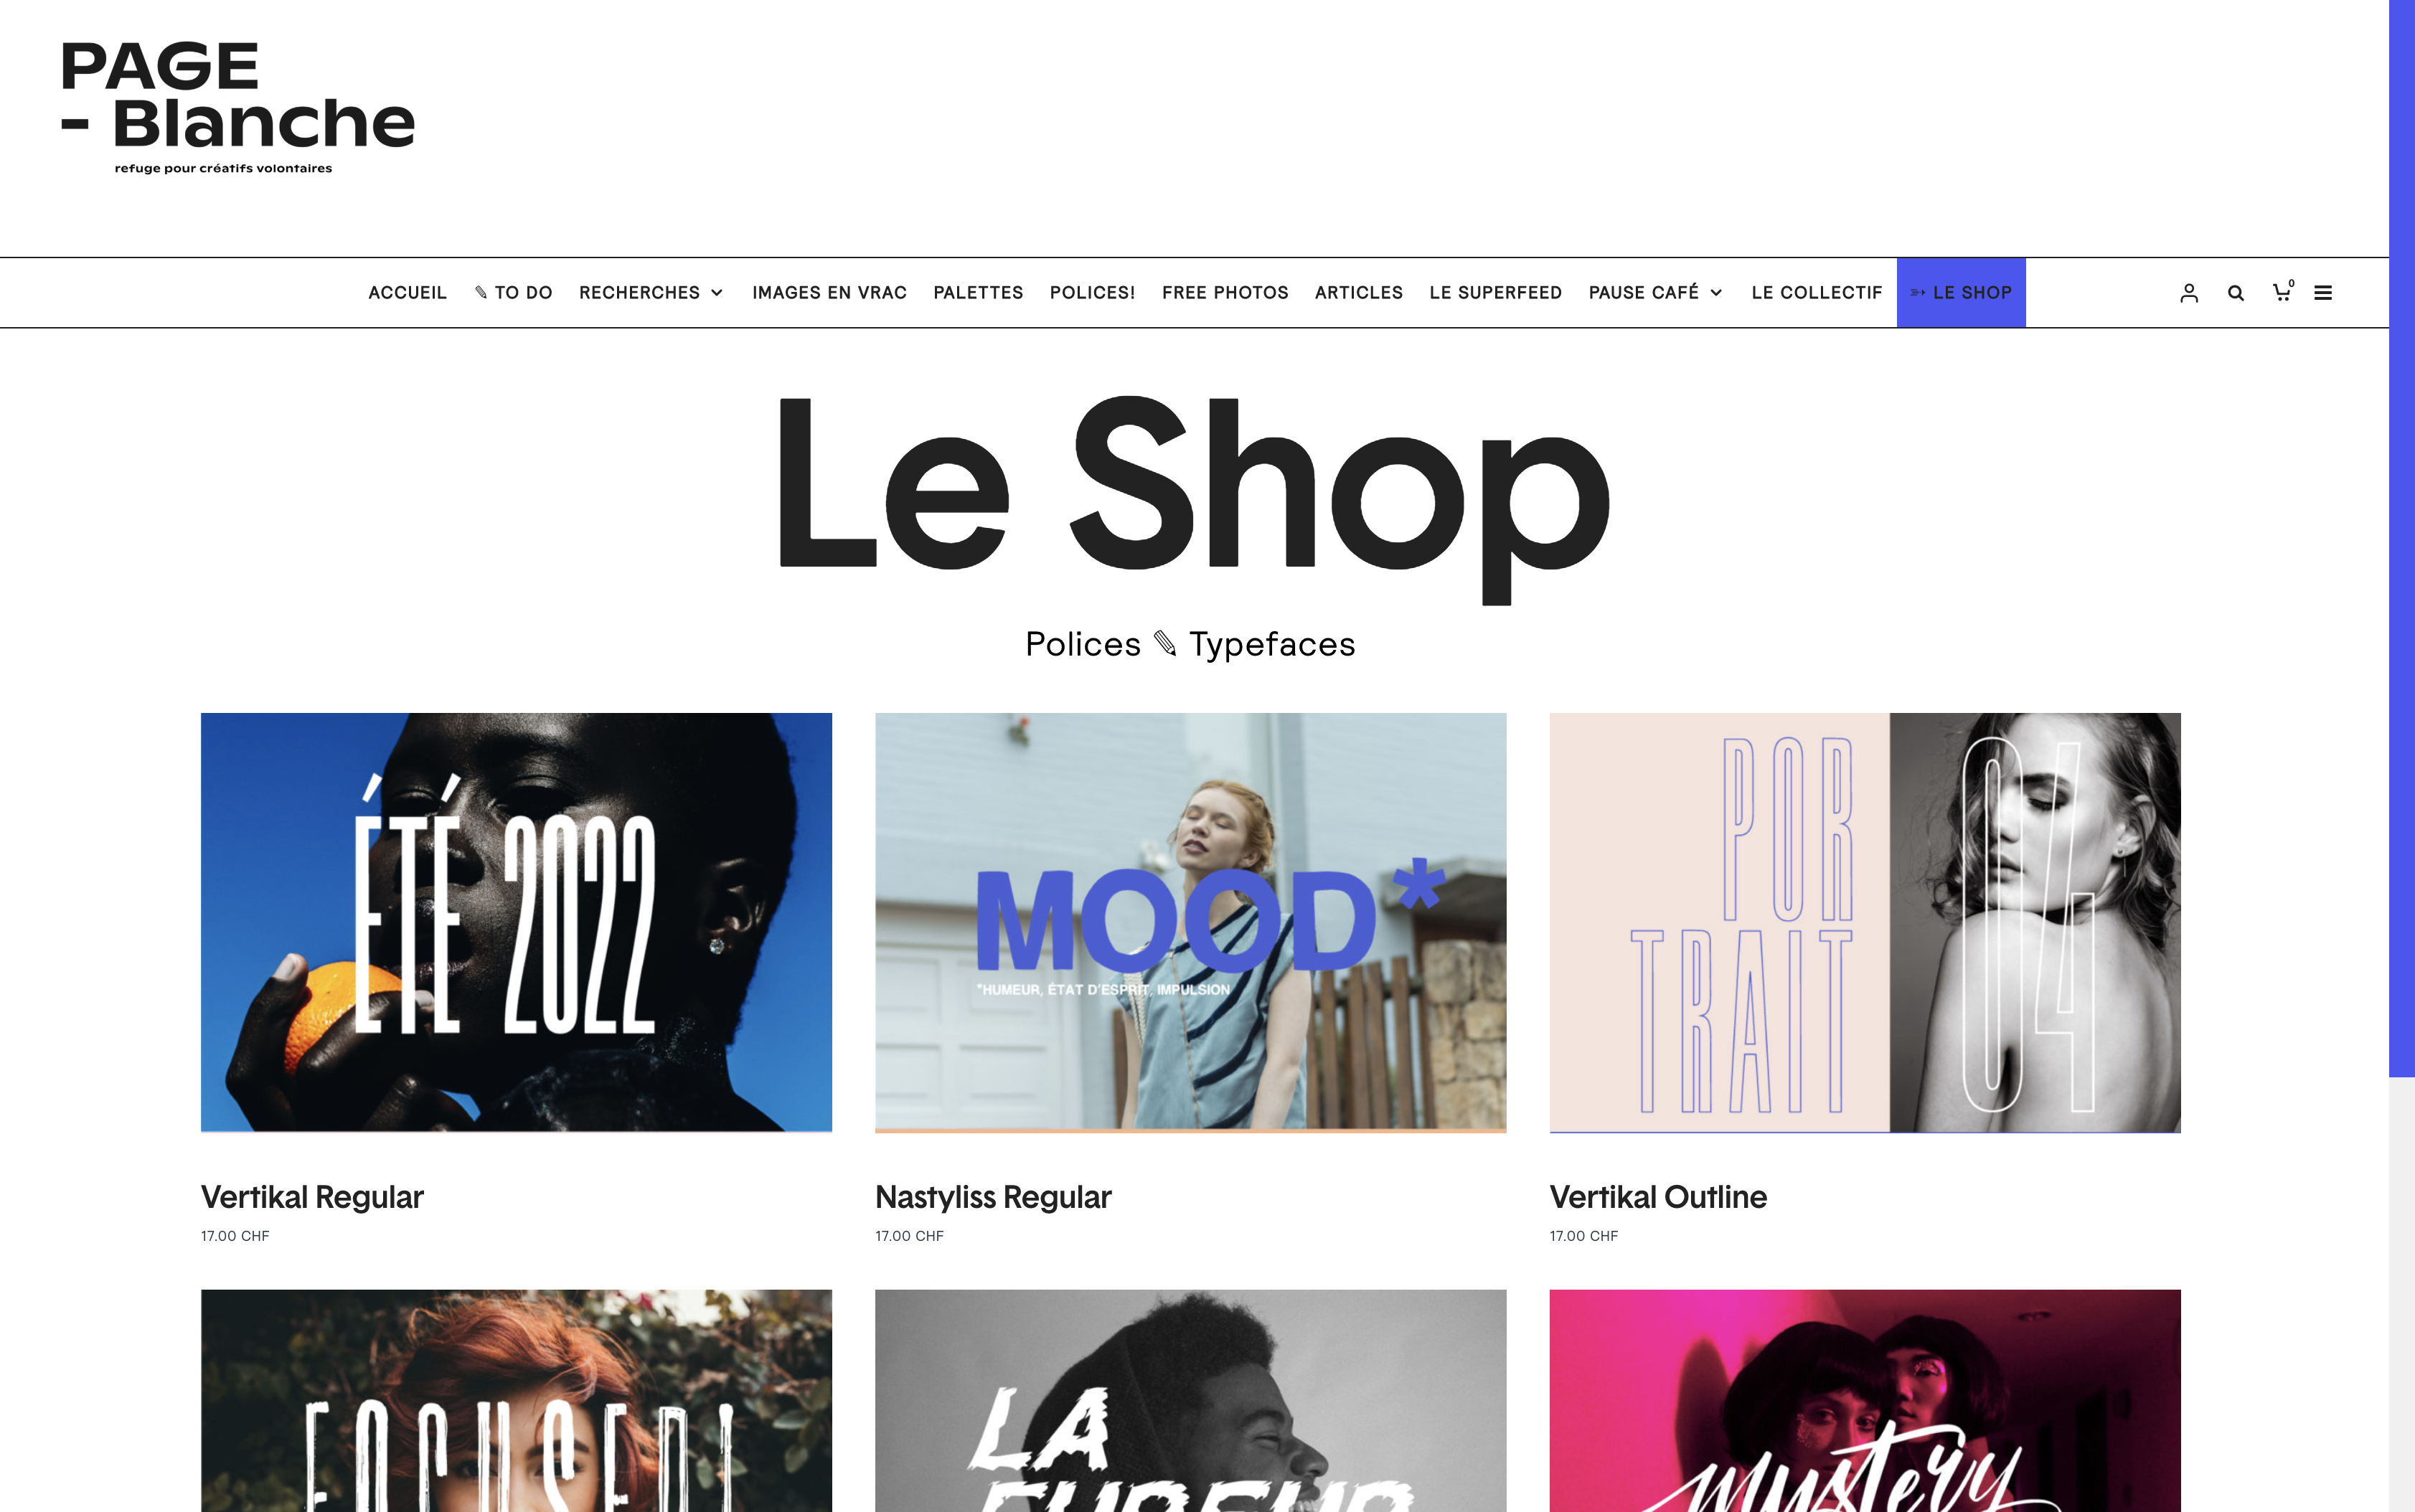Go to the Accueil menu item

[407, 293]
